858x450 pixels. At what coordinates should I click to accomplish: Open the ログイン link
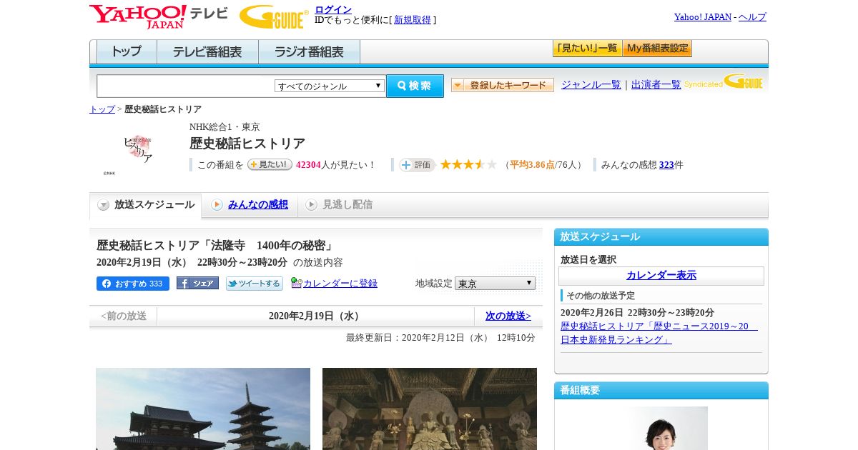(x=333, y=9)
